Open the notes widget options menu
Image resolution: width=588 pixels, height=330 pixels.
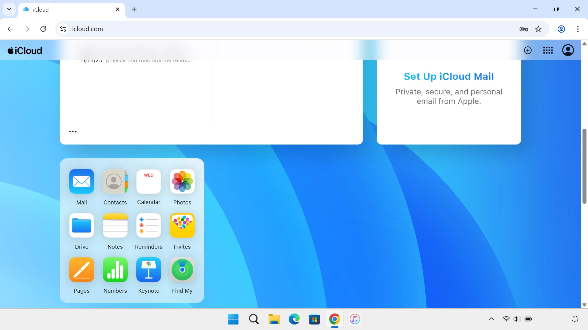coord(73,131)
